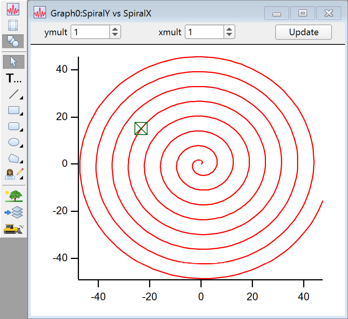The width and height of the screenshot is (348, 319).
Task: Click the bulldozer mover tool
Action: coord(13,228)
